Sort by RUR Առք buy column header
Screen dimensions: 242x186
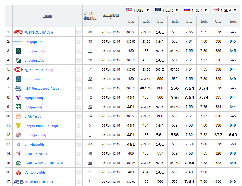[189, 22]
